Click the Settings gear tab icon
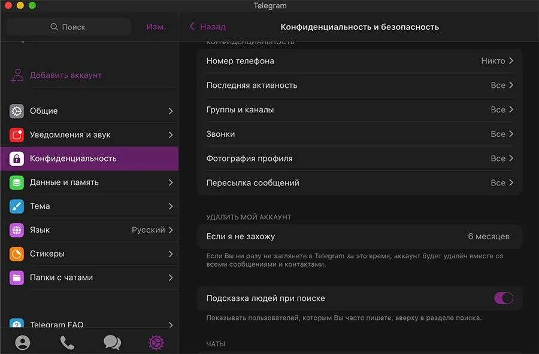 (x=156, y=343)
